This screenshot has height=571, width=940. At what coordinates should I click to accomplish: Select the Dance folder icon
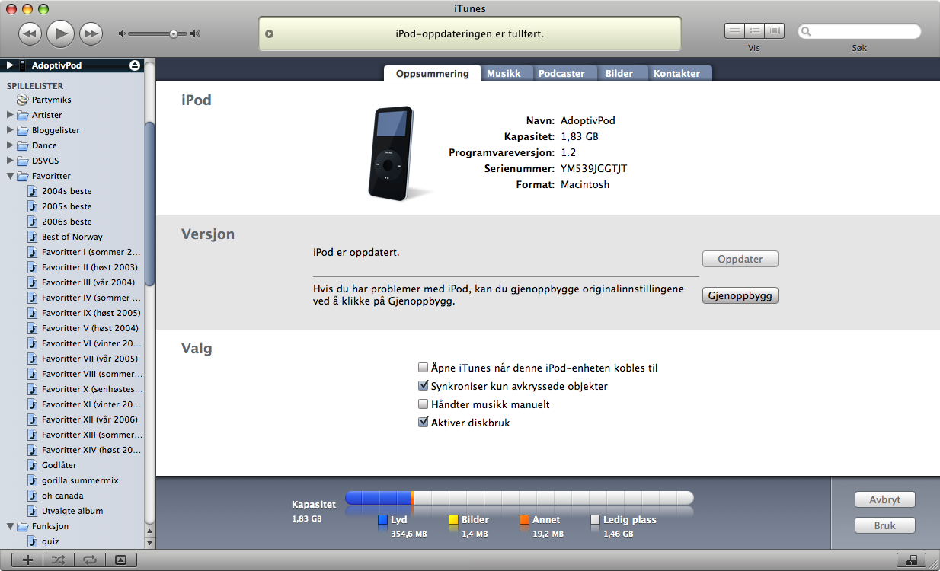point(23,145)
